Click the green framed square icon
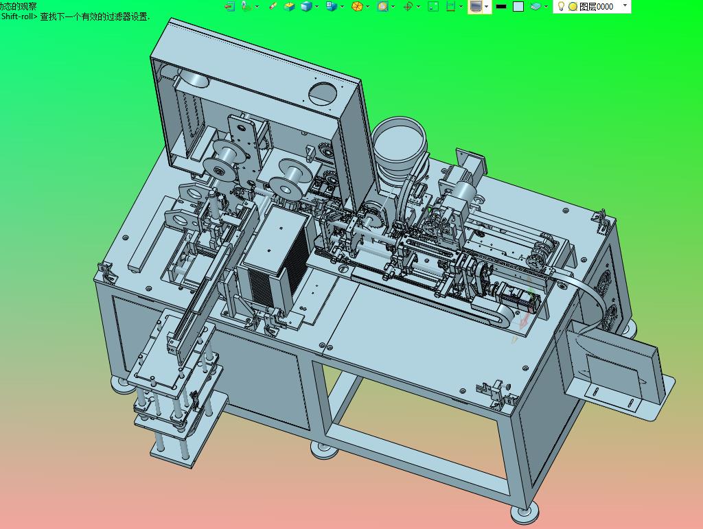 [x=433, y=6]
